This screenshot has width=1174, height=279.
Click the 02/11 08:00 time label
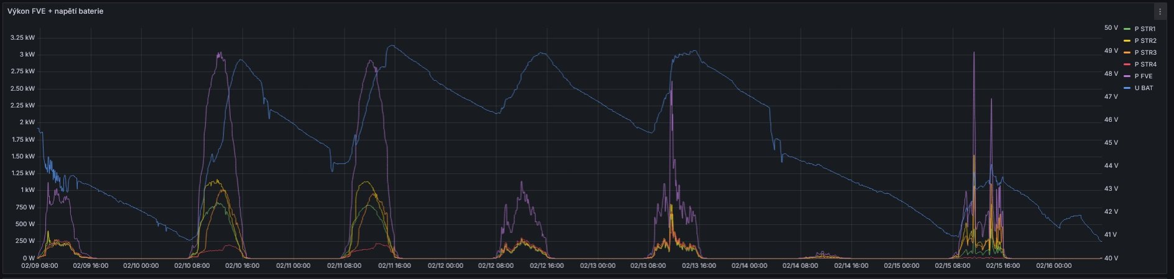(x=344, y=266)
